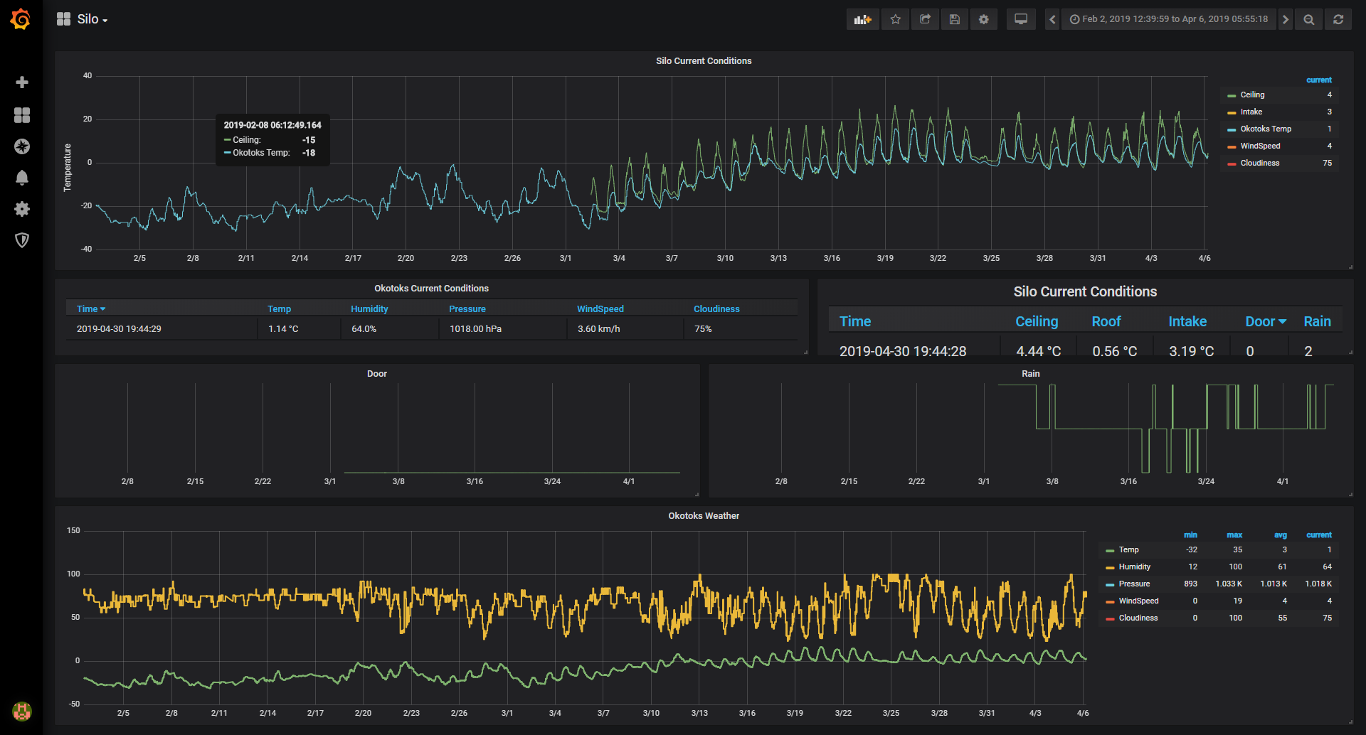
Task: Open the time range picker
Action: (x=1169, y=19)
